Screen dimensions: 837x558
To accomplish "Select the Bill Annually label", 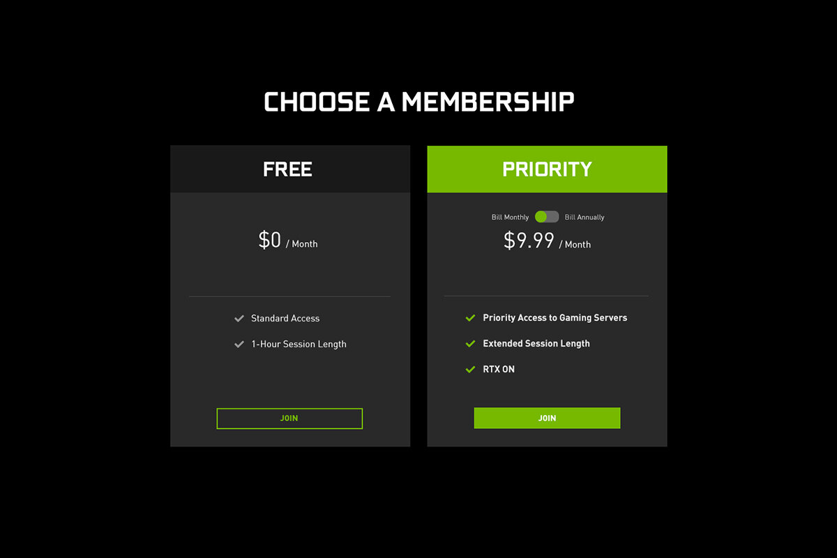I will coord(585,218).
